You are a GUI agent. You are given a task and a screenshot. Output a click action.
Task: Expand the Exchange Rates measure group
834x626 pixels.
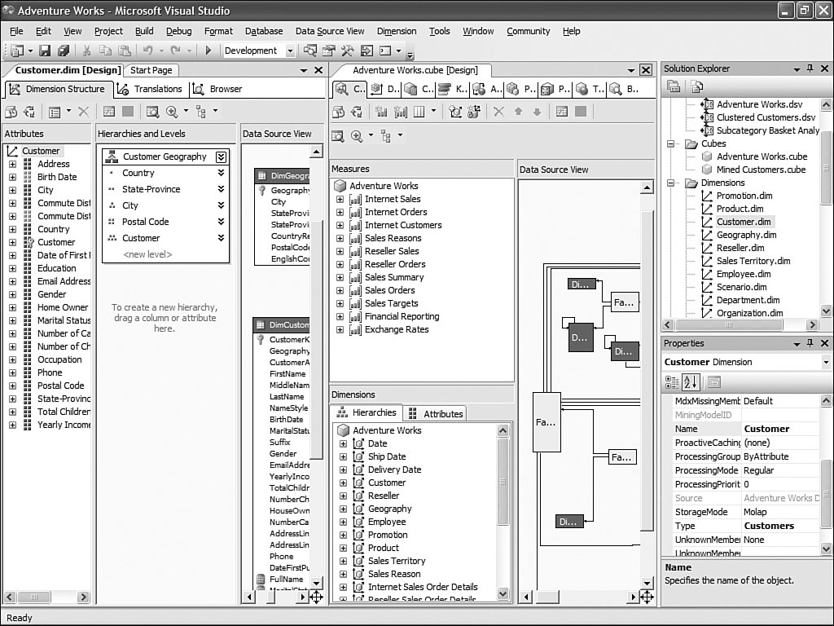click(x=340, y=329)
